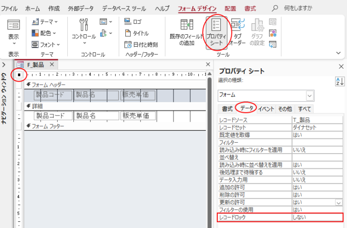Select the header 製品コード label
This screenshot has width=347, height=228.
click(53, 95)
